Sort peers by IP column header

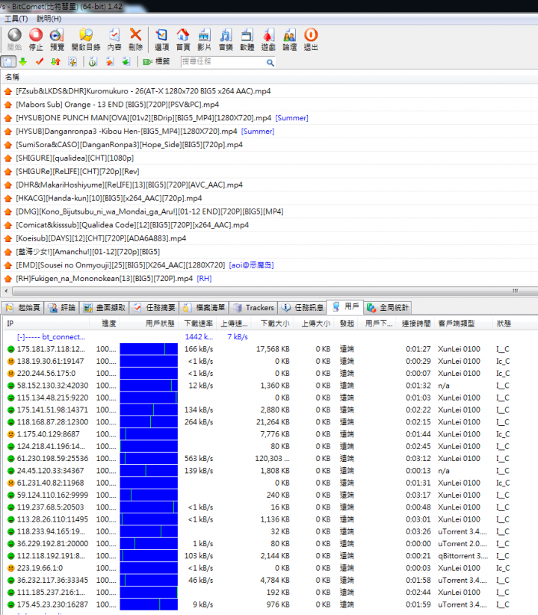click(x=46, y=324)
